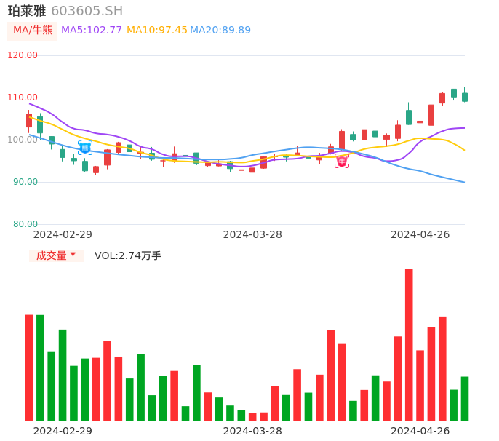Click the tallest red volume bar
Viewport: 499px width, 441px height.
pyautogui.click(x=409, y=344)
